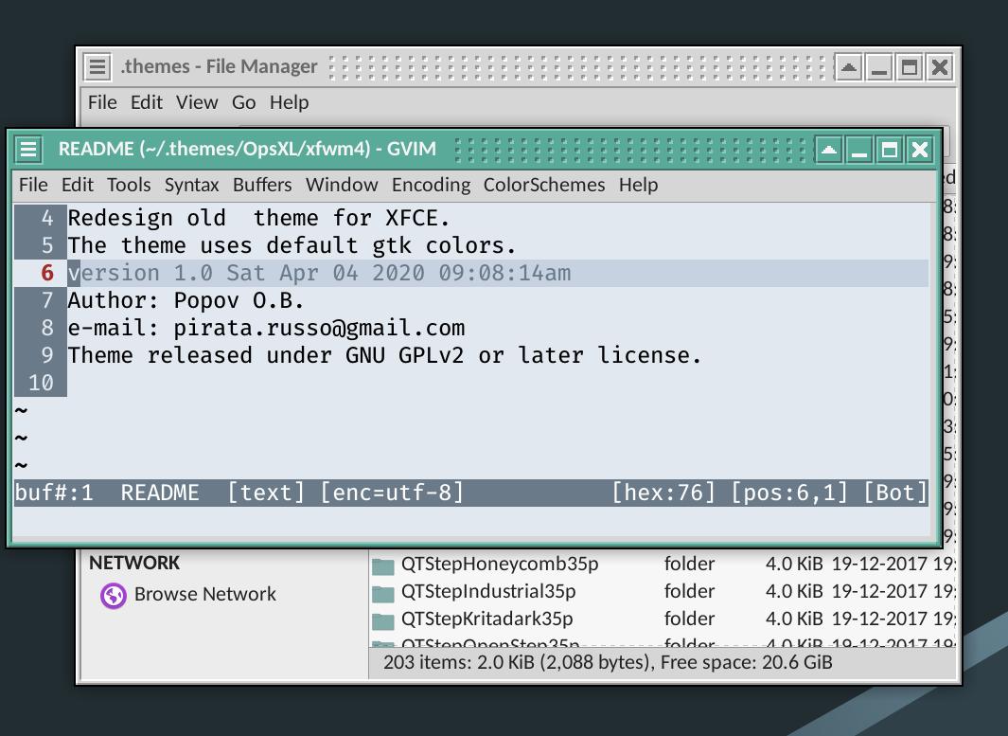
Task: Open File Manager's File menu
Action: (x=102, y=102)
